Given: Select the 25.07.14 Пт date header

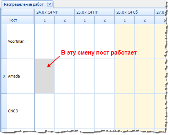Looking at the screenshot, I should coord(94,12).
